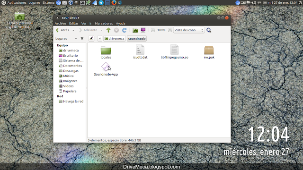
Task: Select Papelera in the sidebar
Action: point(70,91)
